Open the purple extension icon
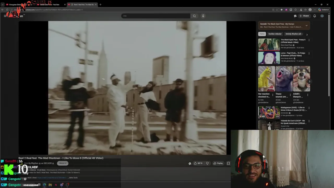This screenshot has width=334, height=188. coord(286,10)
